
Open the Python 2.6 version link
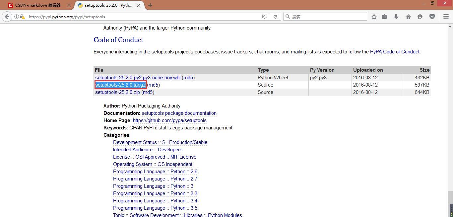coord(194,172)
